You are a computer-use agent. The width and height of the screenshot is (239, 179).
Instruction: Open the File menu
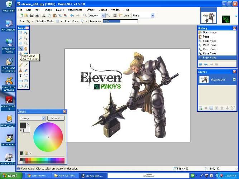click(x=20, y=10)
